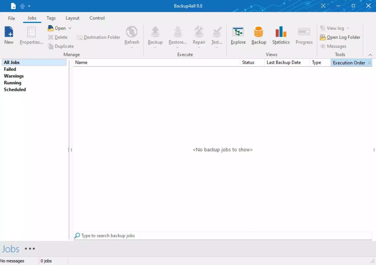Switch to the Tags tab
Image resolution: width=376 pixels, height=265 pixels.
click(x=51, y=18)
